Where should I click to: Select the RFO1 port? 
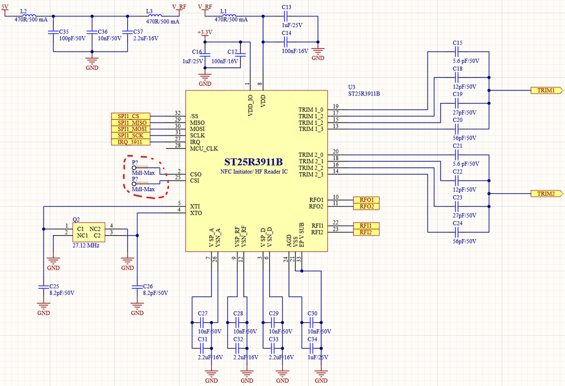366,200
